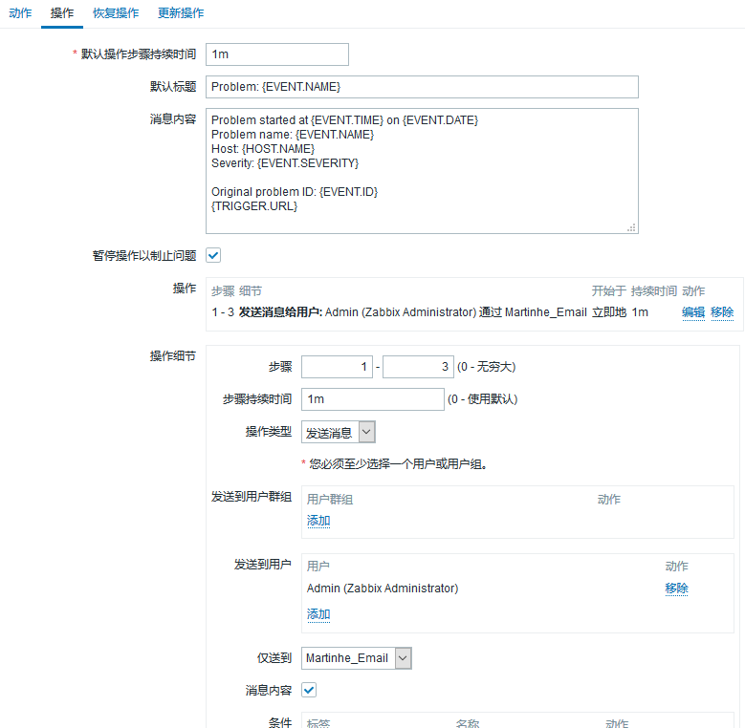Viewport: 745px width, 728px height.
Task: Expand the 仅送到 Martinhe_Email dropdown
Action: pos(357,658)
